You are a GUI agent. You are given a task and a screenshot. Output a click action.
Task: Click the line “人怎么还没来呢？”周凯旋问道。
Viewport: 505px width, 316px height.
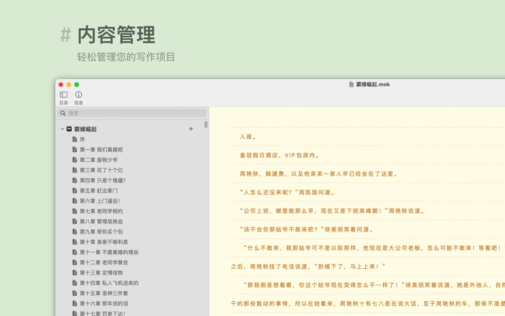click(288, 193)
